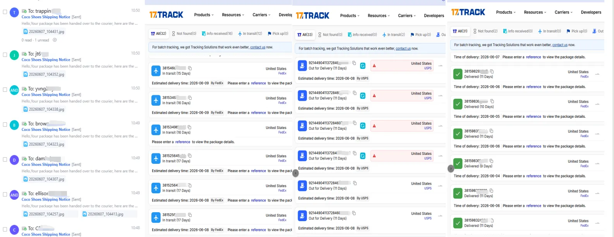Select the All(33) tab
Screen dimensions: 614x237
(x=305, y=35)
